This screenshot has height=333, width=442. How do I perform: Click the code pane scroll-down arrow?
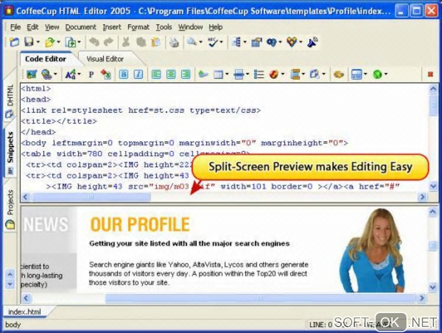(433, 186)
